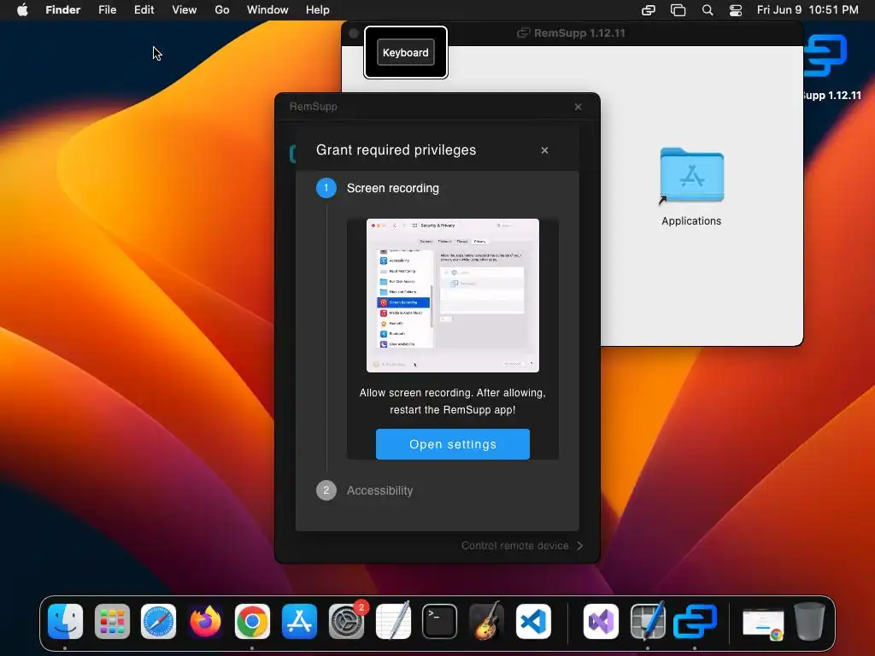Expand Control remote device chevron arrow
The height and width of the screenshot is (656, 875).
click(580, 546)
